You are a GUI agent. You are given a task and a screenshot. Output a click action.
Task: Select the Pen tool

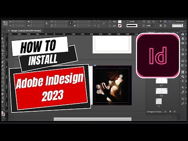[2, 62]
